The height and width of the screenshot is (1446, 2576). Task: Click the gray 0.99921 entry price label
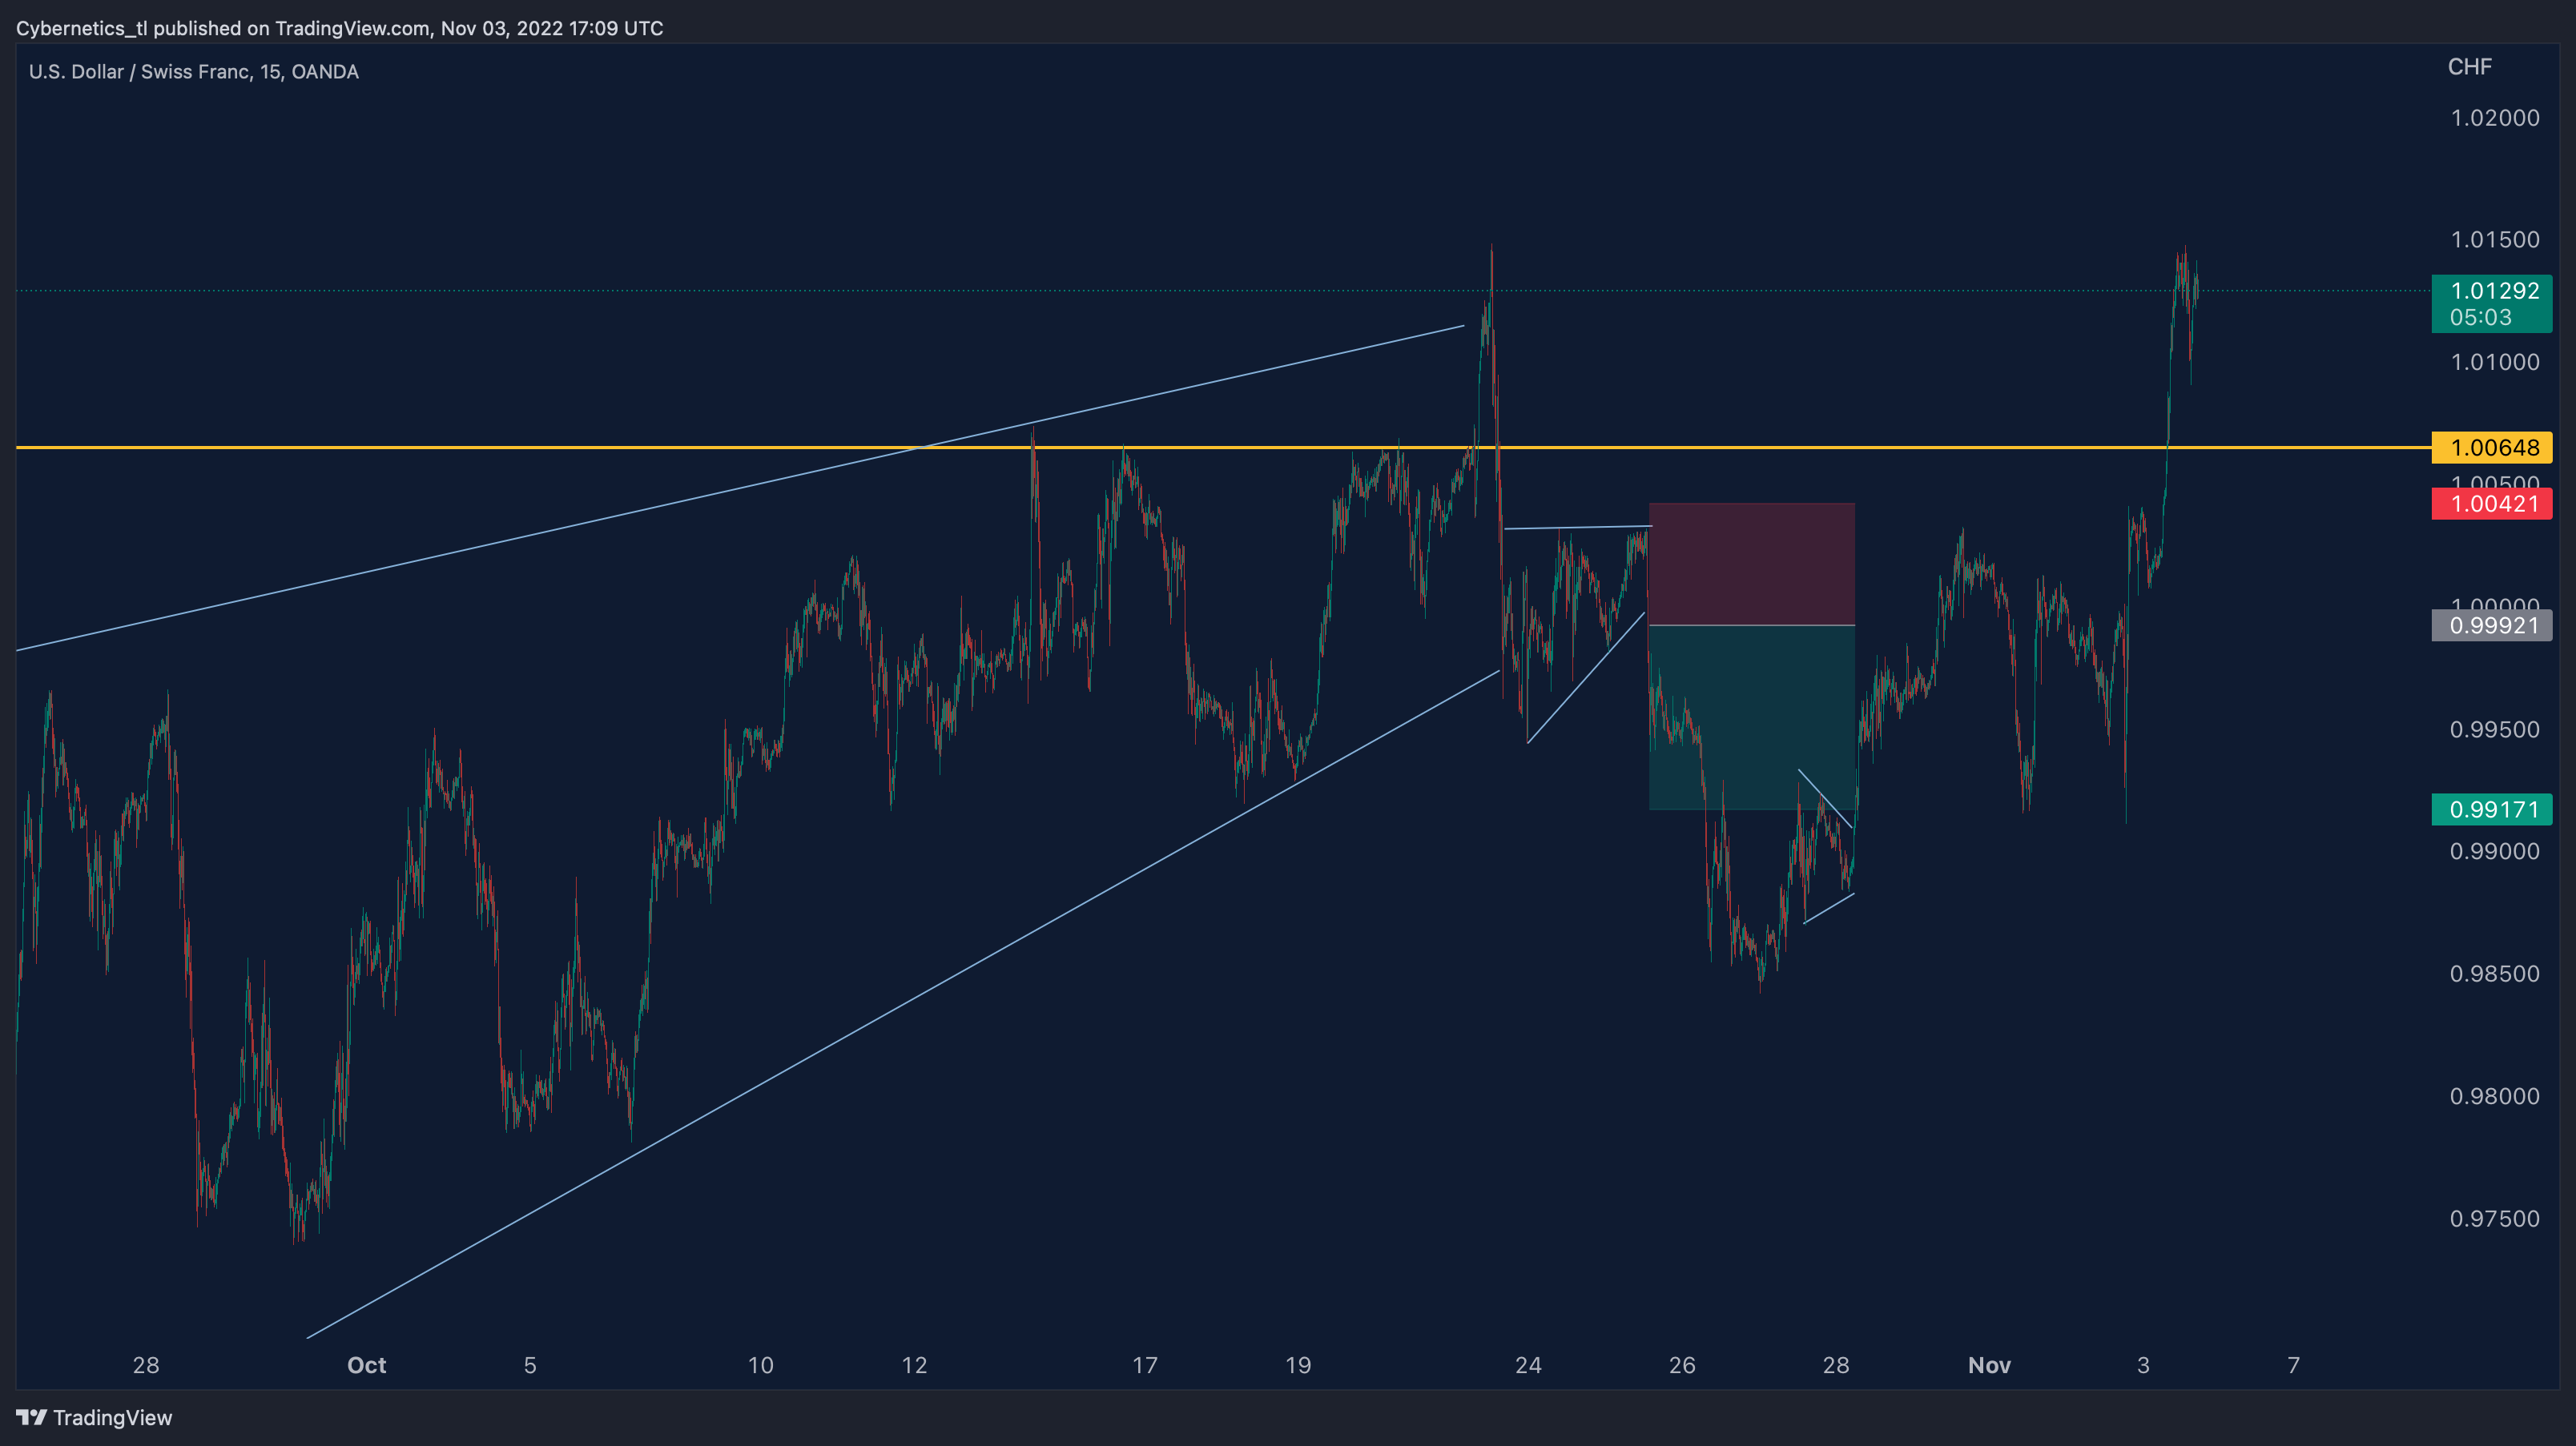pos(2492,625)
